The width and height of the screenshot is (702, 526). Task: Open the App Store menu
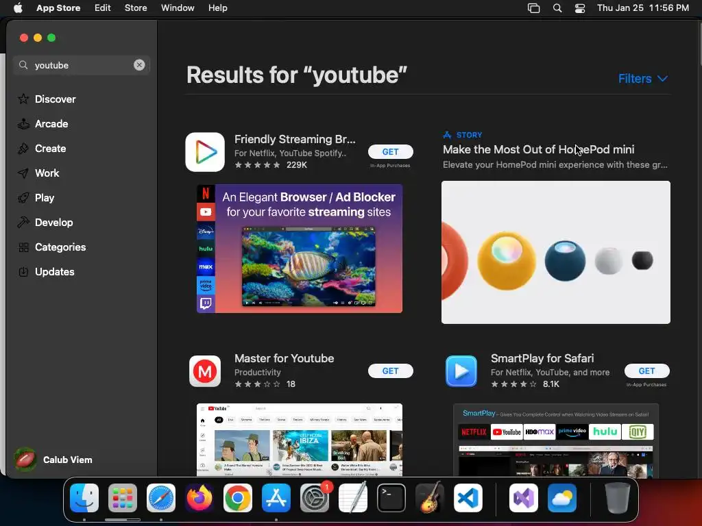[x=58, y=8]
